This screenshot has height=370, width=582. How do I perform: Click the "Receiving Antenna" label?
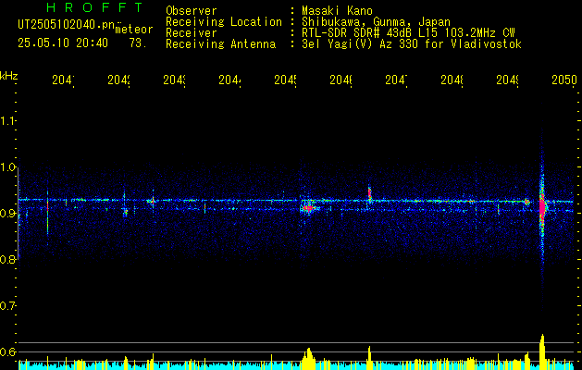220,44
